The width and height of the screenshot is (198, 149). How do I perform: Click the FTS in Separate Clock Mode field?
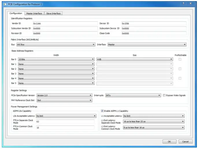pos(65,121)
